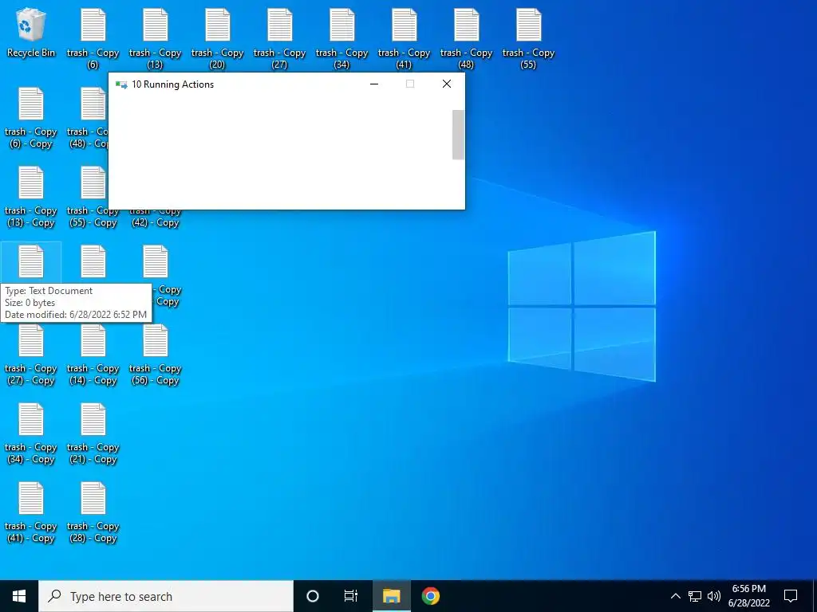Select the trash - Copy (34) file

(341, 38)
